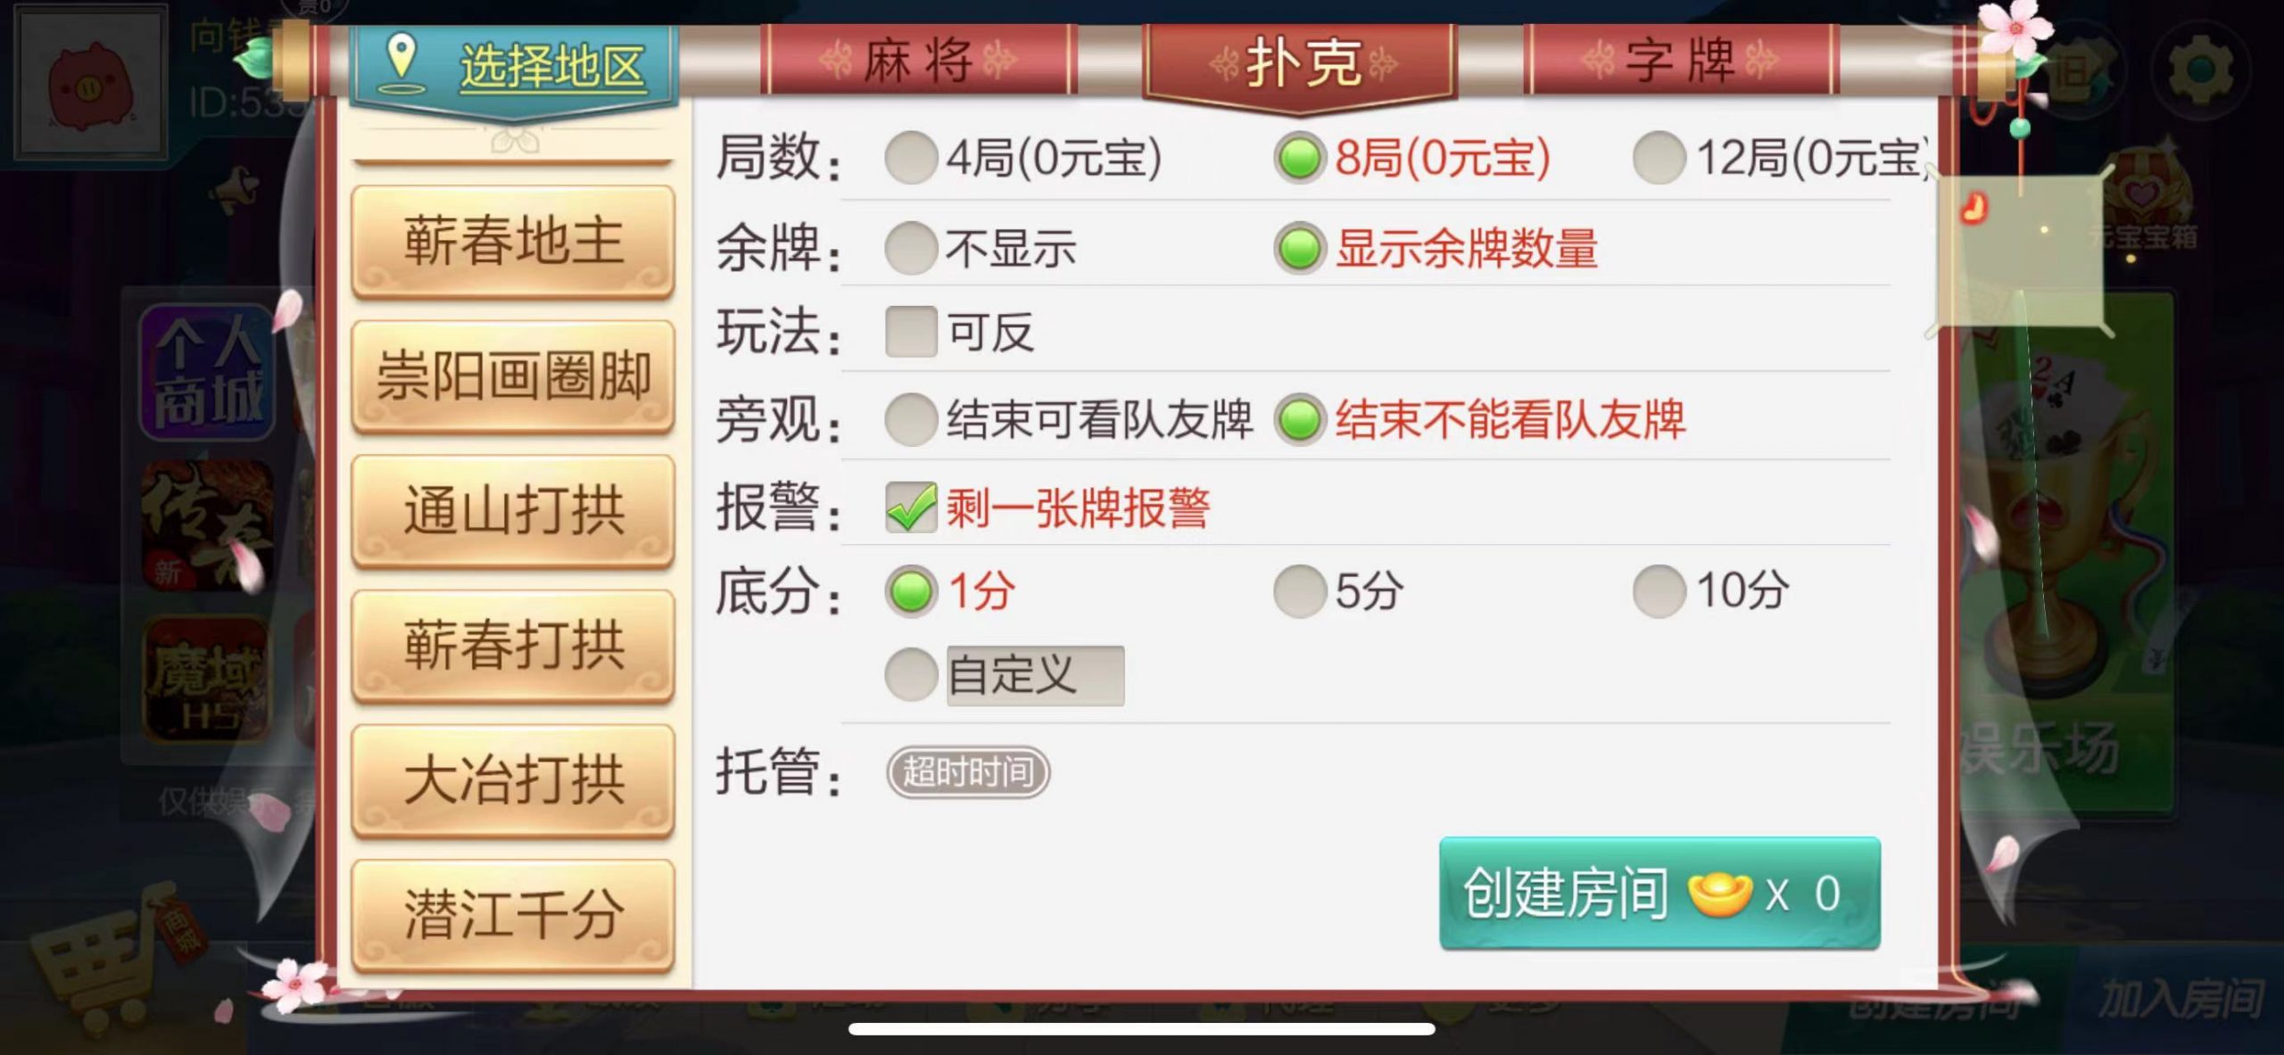2284x1055 pixels.
Task: Open the settings gear icon
Action: tap(2200, 68)
